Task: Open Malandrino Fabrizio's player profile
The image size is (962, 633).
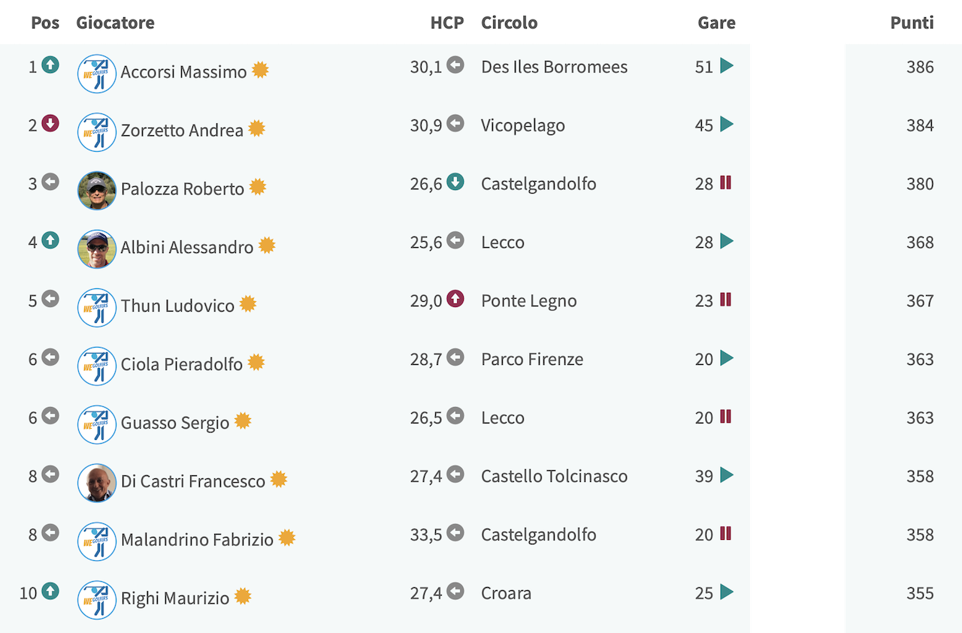Action: pos(197,540)
